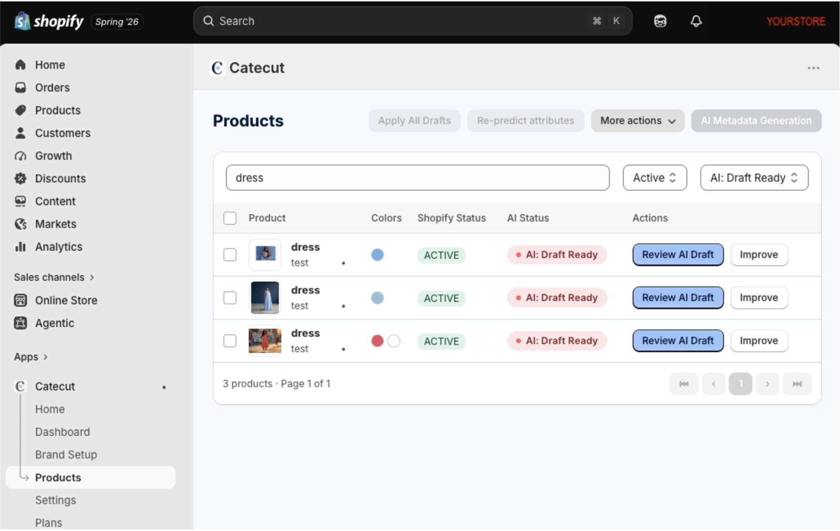This screenshot has width=840, height=531.
Task: Click Improve for first dress row
Action: [759, 255]
